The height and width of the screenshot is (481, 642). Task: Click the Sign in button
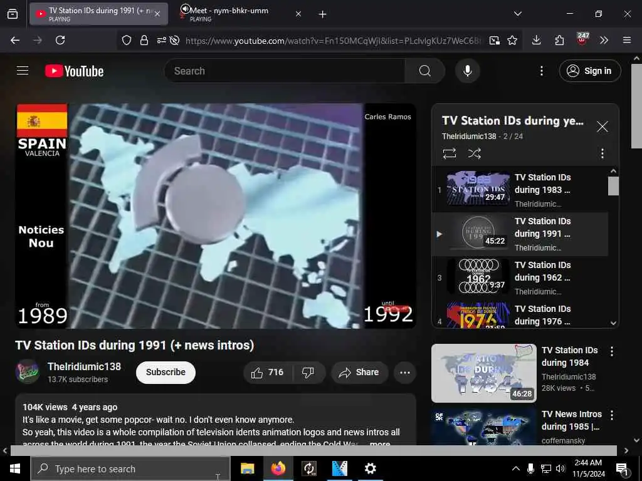[x=589, y=71]
